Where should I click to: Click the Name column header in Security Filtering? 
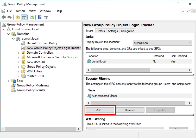coord(139,90)
